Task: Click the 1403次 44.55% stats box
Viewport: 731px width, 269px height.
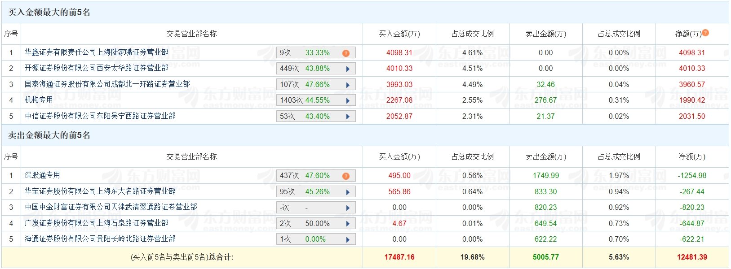Action: [316, 100]
